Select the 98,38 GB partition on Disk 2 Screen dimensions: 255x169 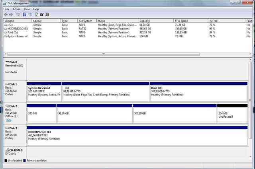(x=95, y=114)
